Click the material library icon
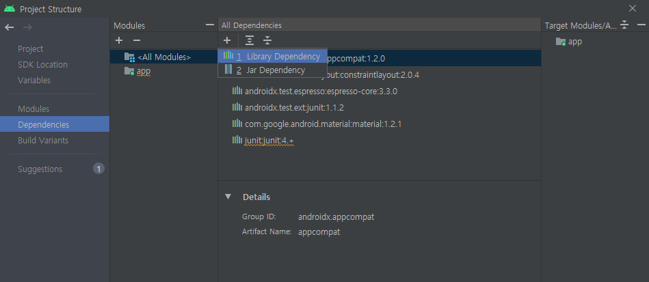Image resolution: width=649 pixels, height=282 pixels. point(237,124)
